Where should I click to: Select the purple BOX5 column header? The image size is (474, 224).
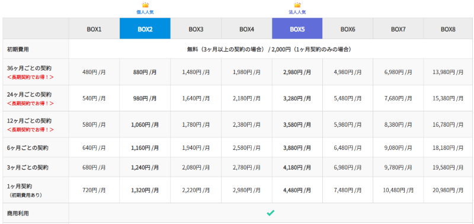(297, 28)
